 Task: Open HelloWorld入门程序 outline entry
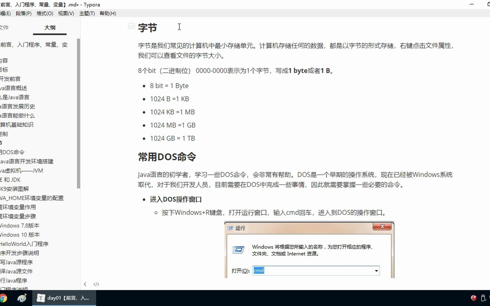click(24, 244)
